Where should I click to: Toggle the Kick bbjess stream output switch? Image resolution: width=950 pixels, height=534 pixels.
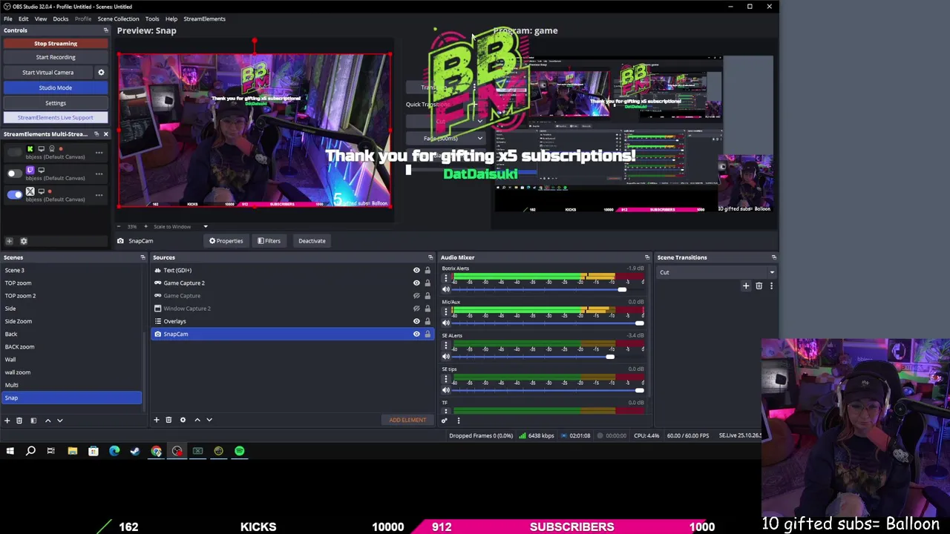click(14, 153)
